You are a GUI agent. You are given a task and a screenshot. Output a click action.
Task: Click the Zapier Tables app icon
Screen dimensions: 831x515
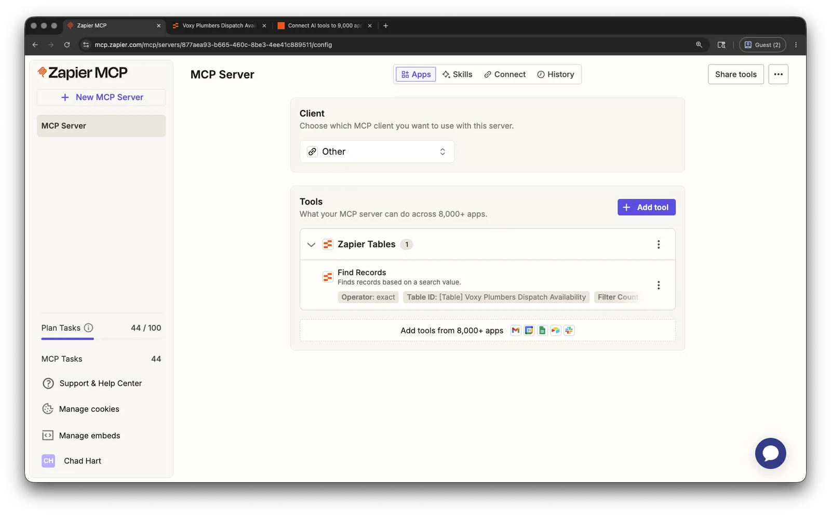[x=328, y=245]
